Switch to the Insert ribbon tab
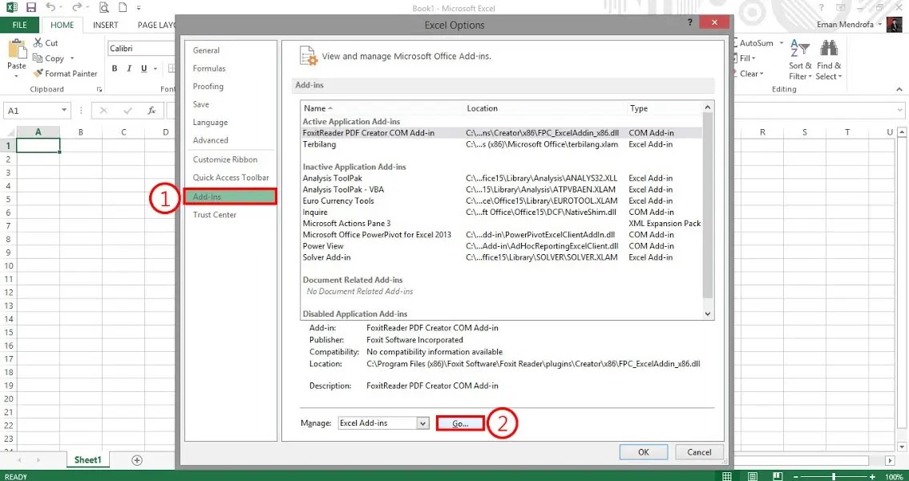 (x=105, y=25)
